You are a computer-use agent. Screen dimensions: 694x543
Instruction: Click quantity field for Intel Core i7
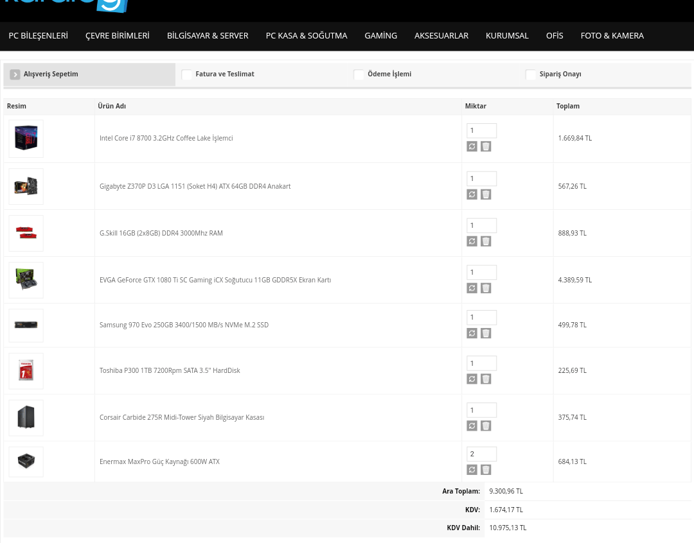(481, 130)
